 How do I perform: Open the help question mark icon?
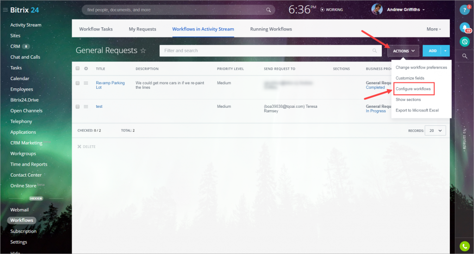pos(465,10)
